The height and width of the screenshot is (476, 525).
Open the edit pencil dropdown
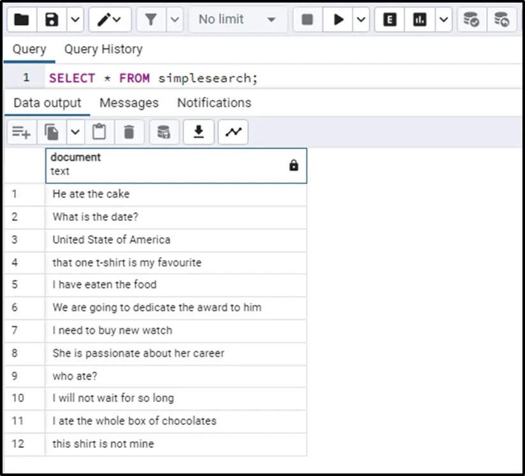coord(110,20)
